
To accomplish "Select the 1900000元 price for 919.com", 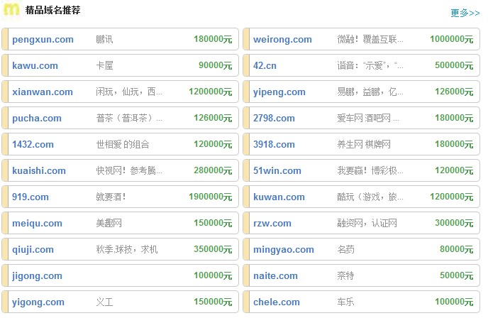I will tap(210, 197).
